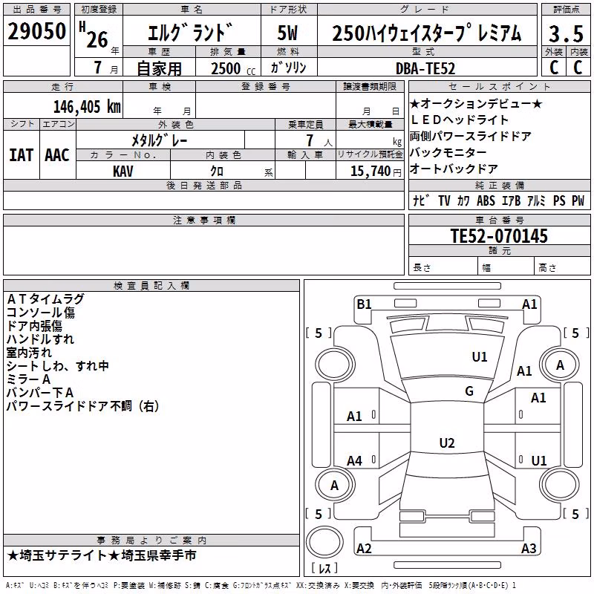Image resolution: width=594 pixels, height=594 pixels.
Task: Click the note パワースライドドア不調(右)
Action: click(x=82, y=406)
